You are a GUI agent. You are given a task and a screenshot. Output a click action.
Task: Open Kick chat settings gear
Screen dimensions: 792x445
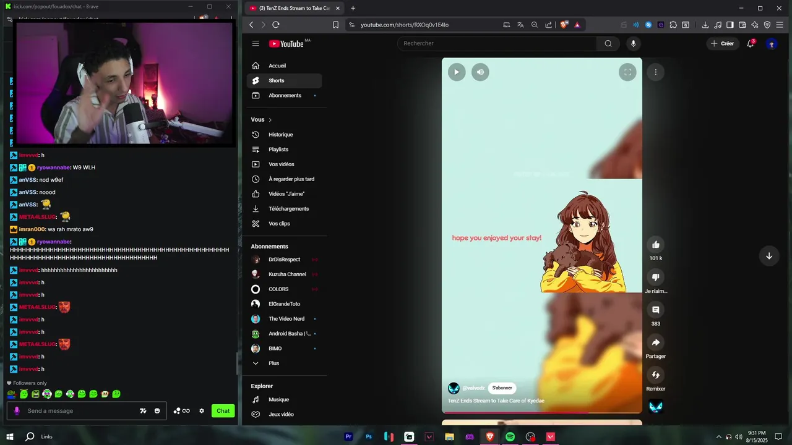[x=202, y=411]
